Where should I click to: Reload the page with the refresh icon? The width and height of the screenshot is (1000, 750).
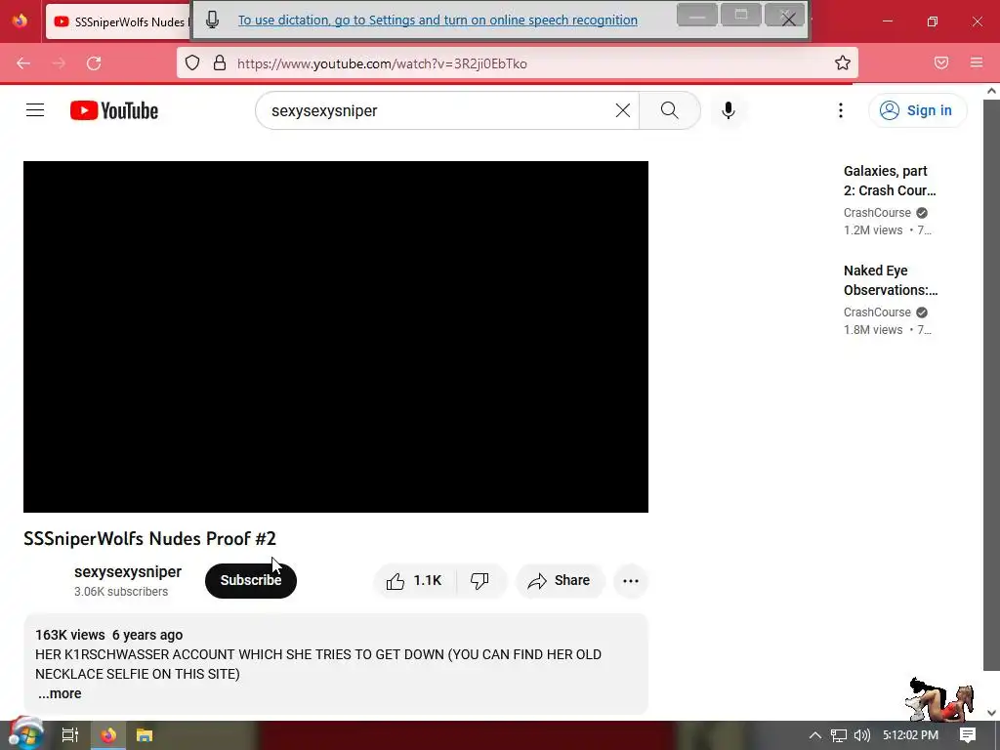click(94, 63)
